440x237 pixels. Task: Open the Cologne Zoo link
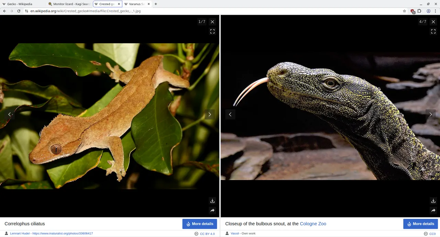pos(313,224)
